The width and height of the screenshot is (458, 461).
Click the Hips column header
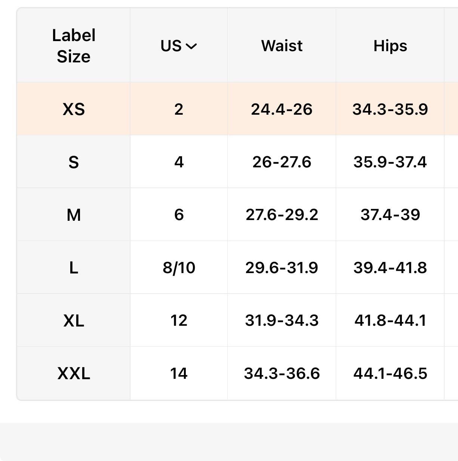pos(390,46)
